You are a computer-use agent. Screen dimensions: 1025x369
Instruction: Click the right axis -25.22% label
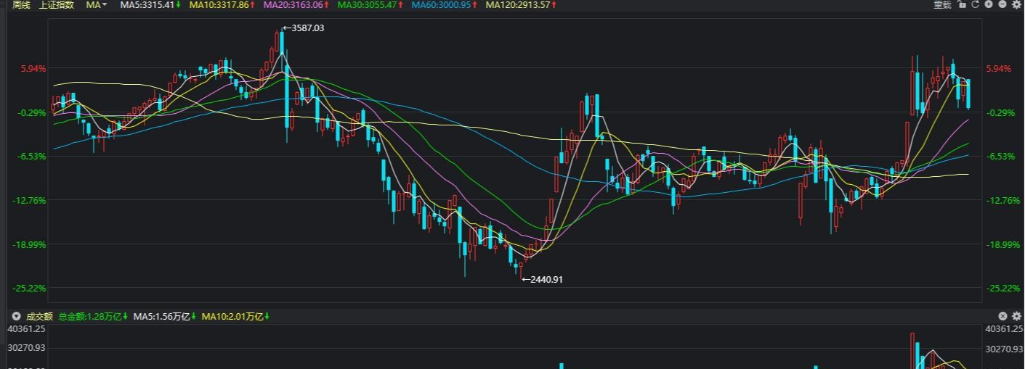click(1002, 289)
